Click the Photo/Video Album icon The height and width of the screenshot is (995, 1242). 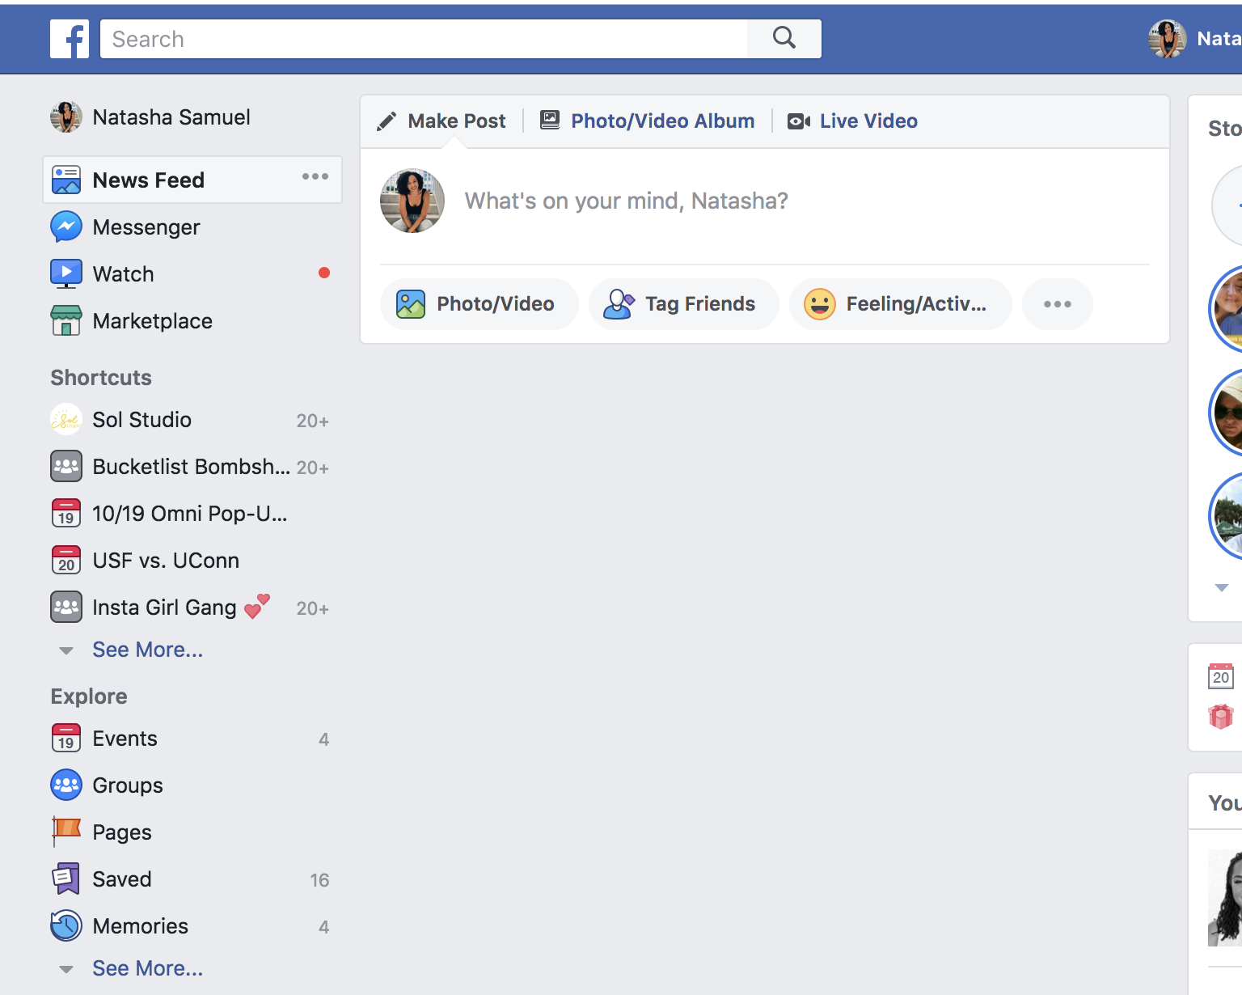(x=550, y=121)
